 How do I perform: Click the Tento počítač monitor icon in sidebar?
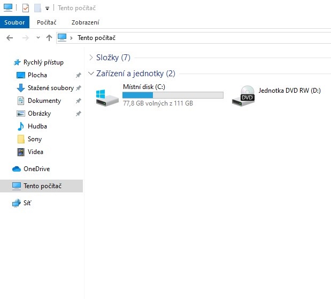(17, 186)
